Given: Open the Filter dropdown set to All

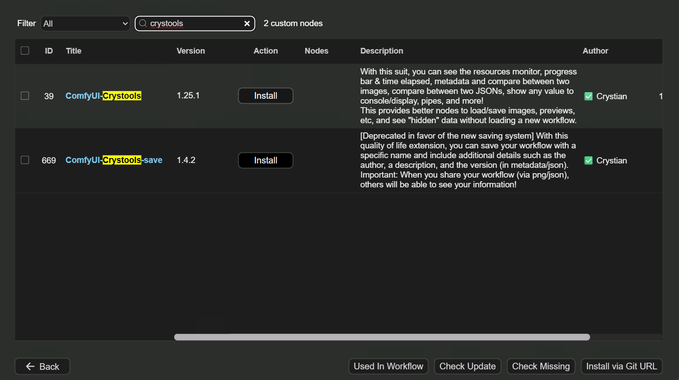Looking at the screenshot, I should (85, 23).
